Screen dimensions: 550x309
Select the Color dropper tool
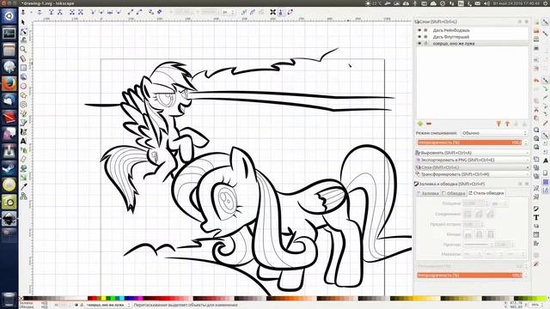click(23, 187)
